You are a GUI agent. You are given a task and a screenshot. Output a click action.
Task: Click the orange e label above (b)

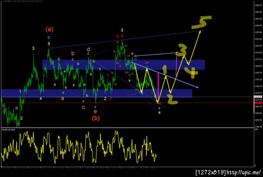click(x=95, y=111)
